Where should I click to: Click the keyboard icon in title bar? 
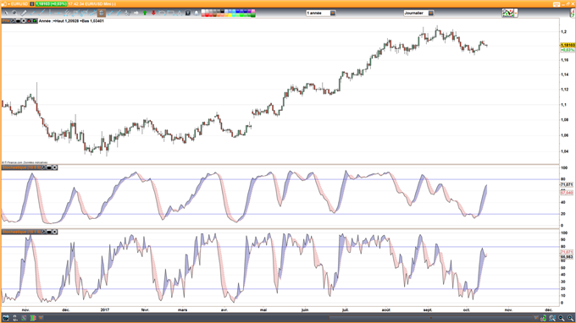pyautogui.click(x=557, y=4)
